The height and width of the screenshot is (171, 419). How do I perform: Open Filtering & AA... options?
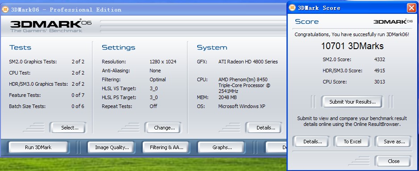[x=166, y=147]
